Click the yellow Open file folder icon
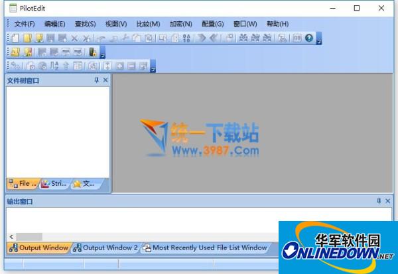Screen dimensions: 398x274 coord(27,38)
